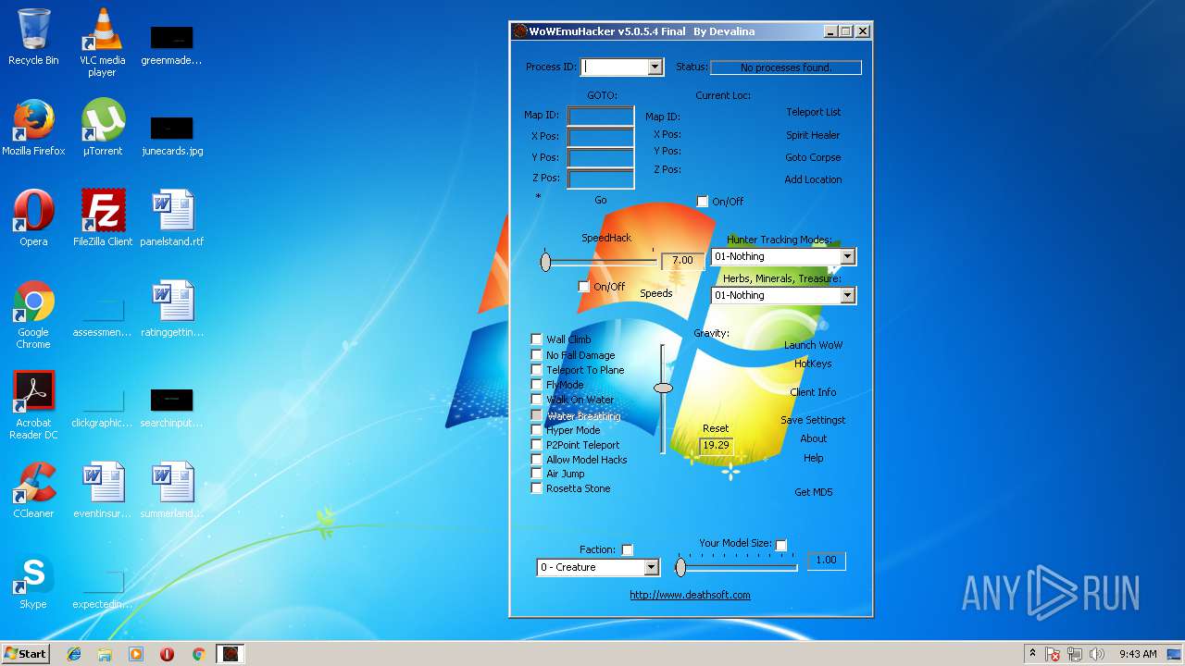1185x666 pixels.
Task: Select expectedin file icon
Action: [x=102, y=590]
